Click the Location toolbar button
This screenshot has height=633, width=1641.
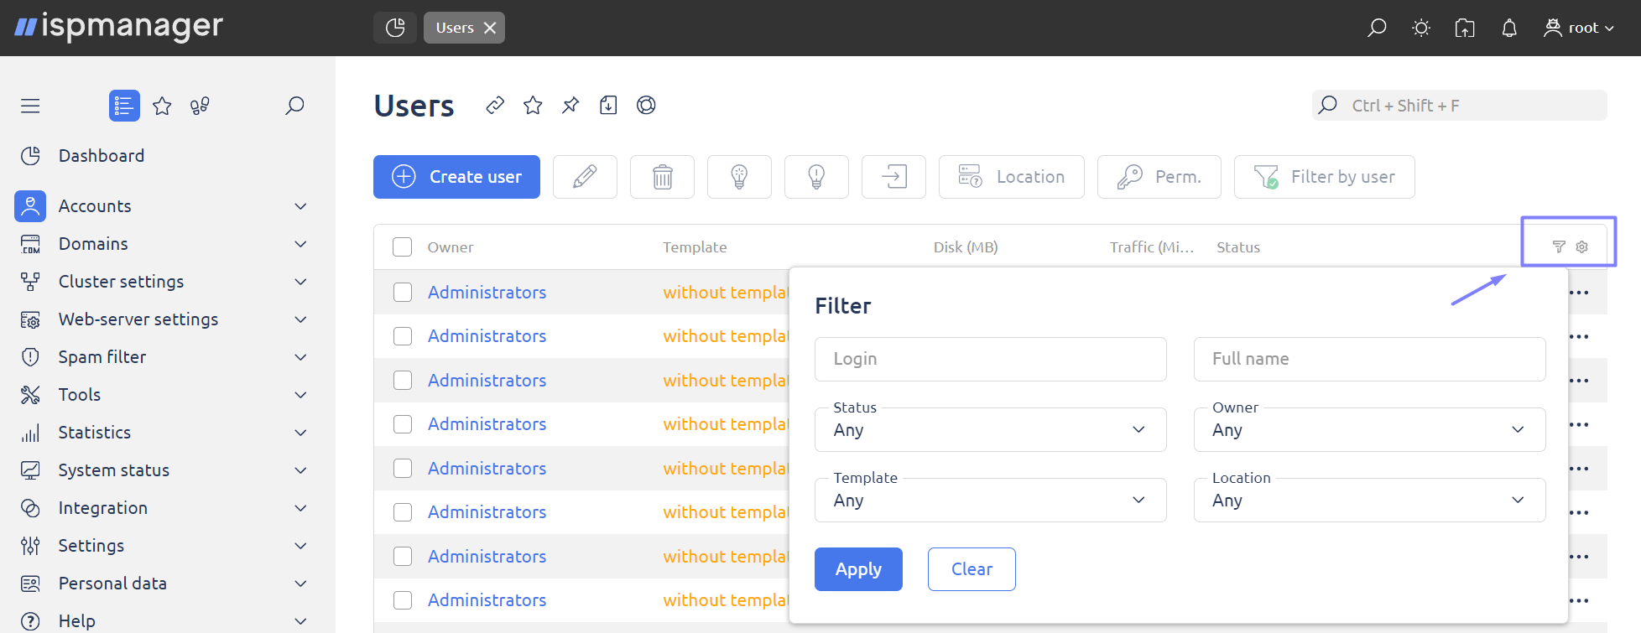coord(1011,177)
